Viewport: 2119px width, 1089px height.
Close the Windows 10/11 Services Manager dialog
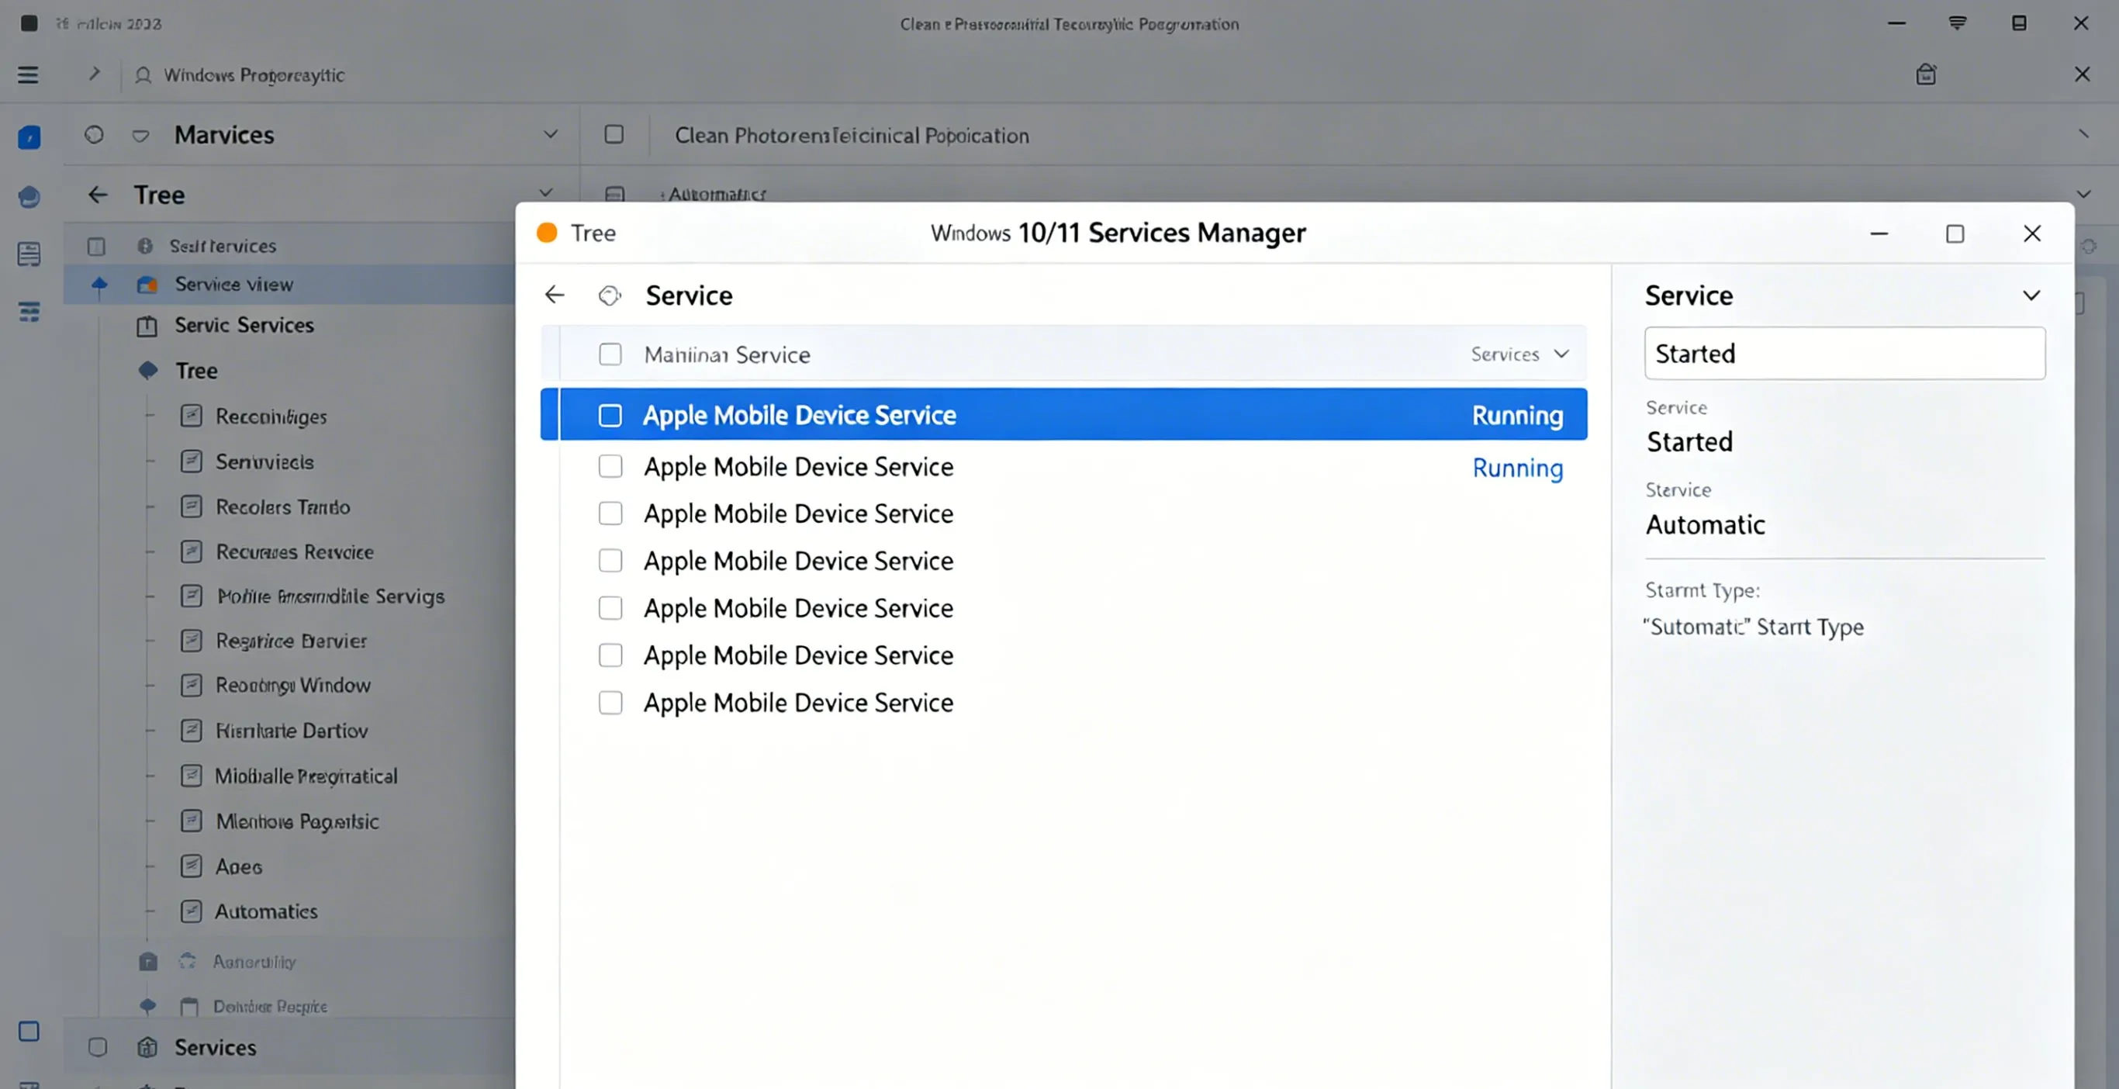[2031, 233]
